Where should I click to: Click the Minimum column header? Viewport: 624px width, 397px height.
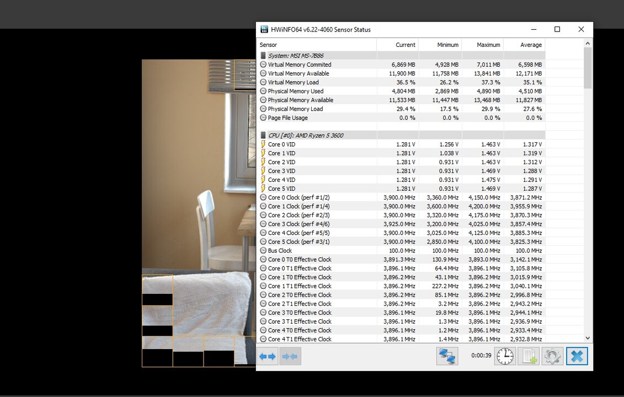[x=440, y=45]
